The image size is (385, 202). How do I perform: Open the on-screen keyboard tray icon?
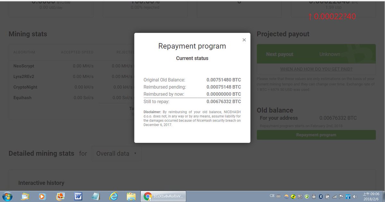278,196
